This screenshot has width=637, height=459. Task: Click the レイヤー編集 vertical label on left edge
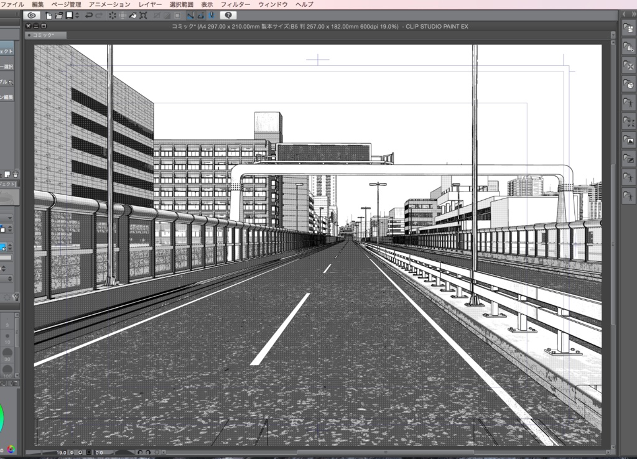(7, 95)
